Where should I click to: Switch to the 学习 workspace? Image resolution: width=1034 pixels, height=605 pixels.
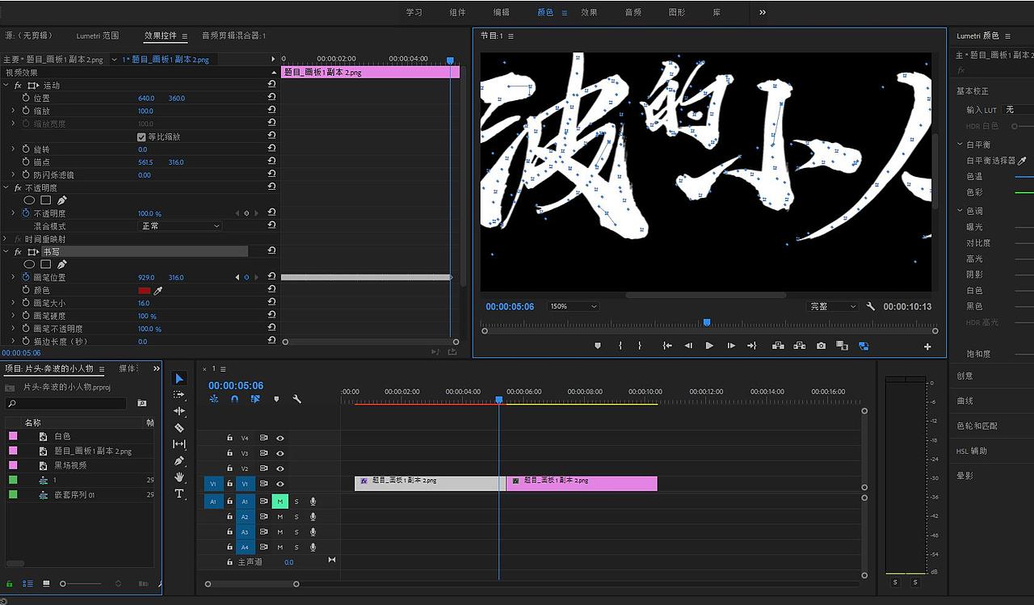coord(414,12)
